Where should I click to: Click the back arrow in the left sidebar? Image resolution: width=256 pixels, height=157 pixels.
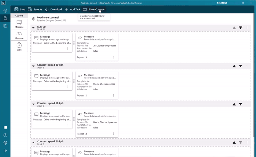coord(5,10)
